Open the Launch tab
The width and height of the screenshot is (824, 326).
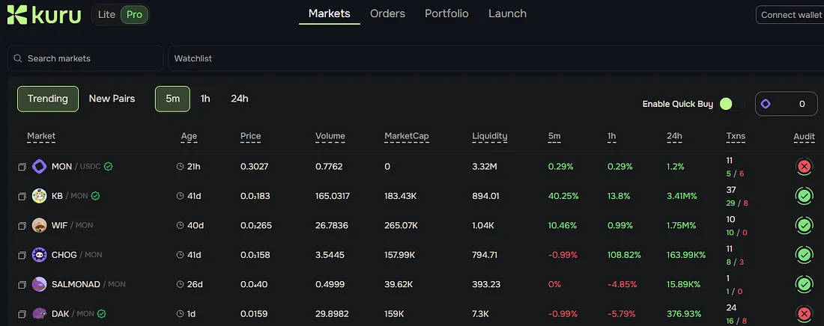pyautogui.click(x=508, y=13)
